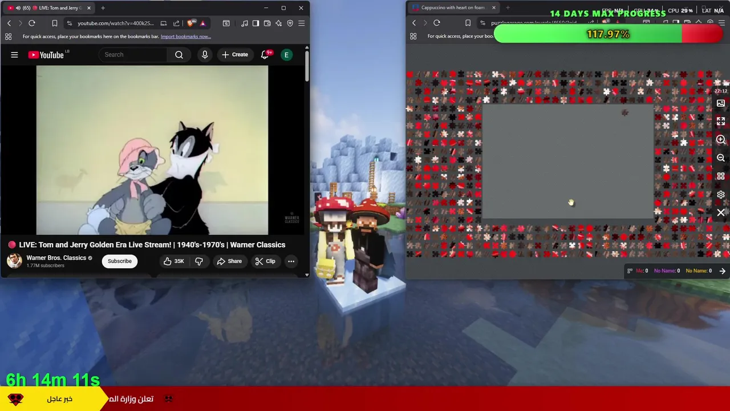Image resolution: width=730 pixels, height=411 pixels.
Task: Select the Cappuccino with heart on foam tab
Action: [x=453, y=7]
